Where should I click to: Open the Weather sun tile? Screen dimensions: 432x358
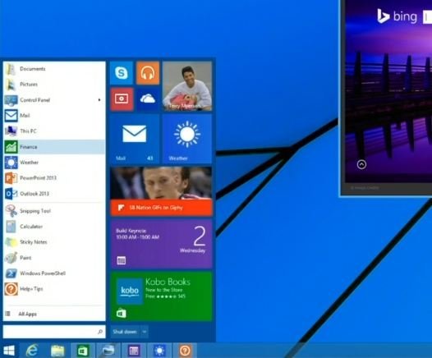(x=187, y=139)
